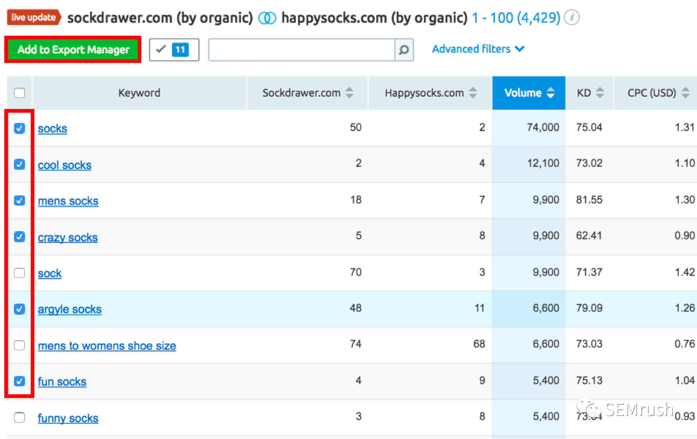Sort by the KD column arrows

point(600,93)
